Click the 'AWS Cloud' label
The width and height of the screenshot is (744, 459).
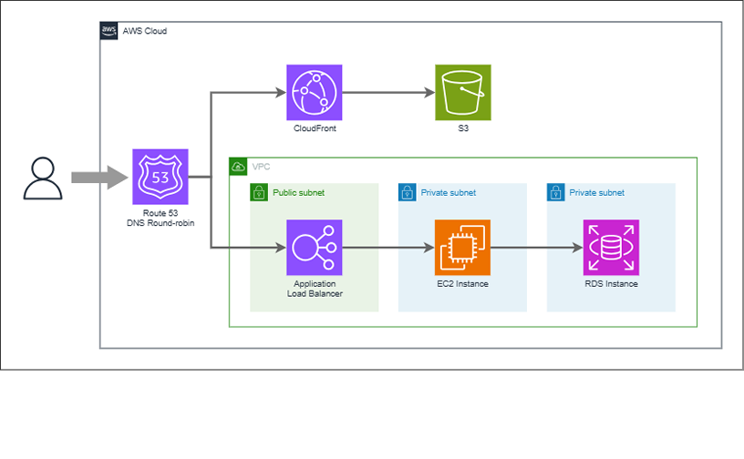pyautogui.click(x=145, y=31)
